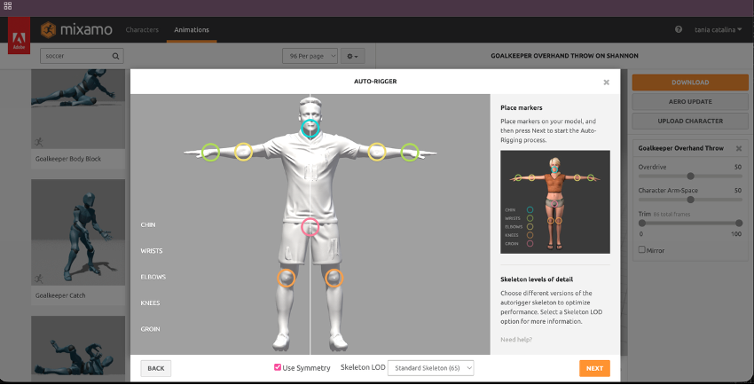This screenshot has height=385, width=754.
Task: Click the NEXT button
Action: 594,368
